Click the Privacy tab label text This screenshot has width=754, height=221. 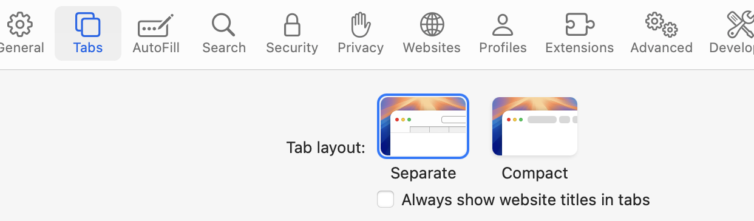click(361, 47)
